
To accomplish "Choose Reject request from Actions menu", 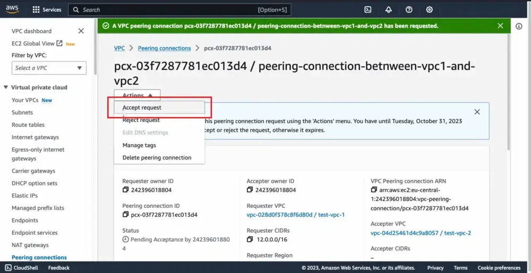I will (x=141, y=120).
